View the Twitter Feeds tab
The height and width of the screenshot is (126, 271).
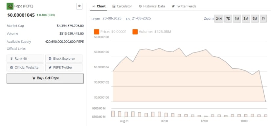[184, 6]
